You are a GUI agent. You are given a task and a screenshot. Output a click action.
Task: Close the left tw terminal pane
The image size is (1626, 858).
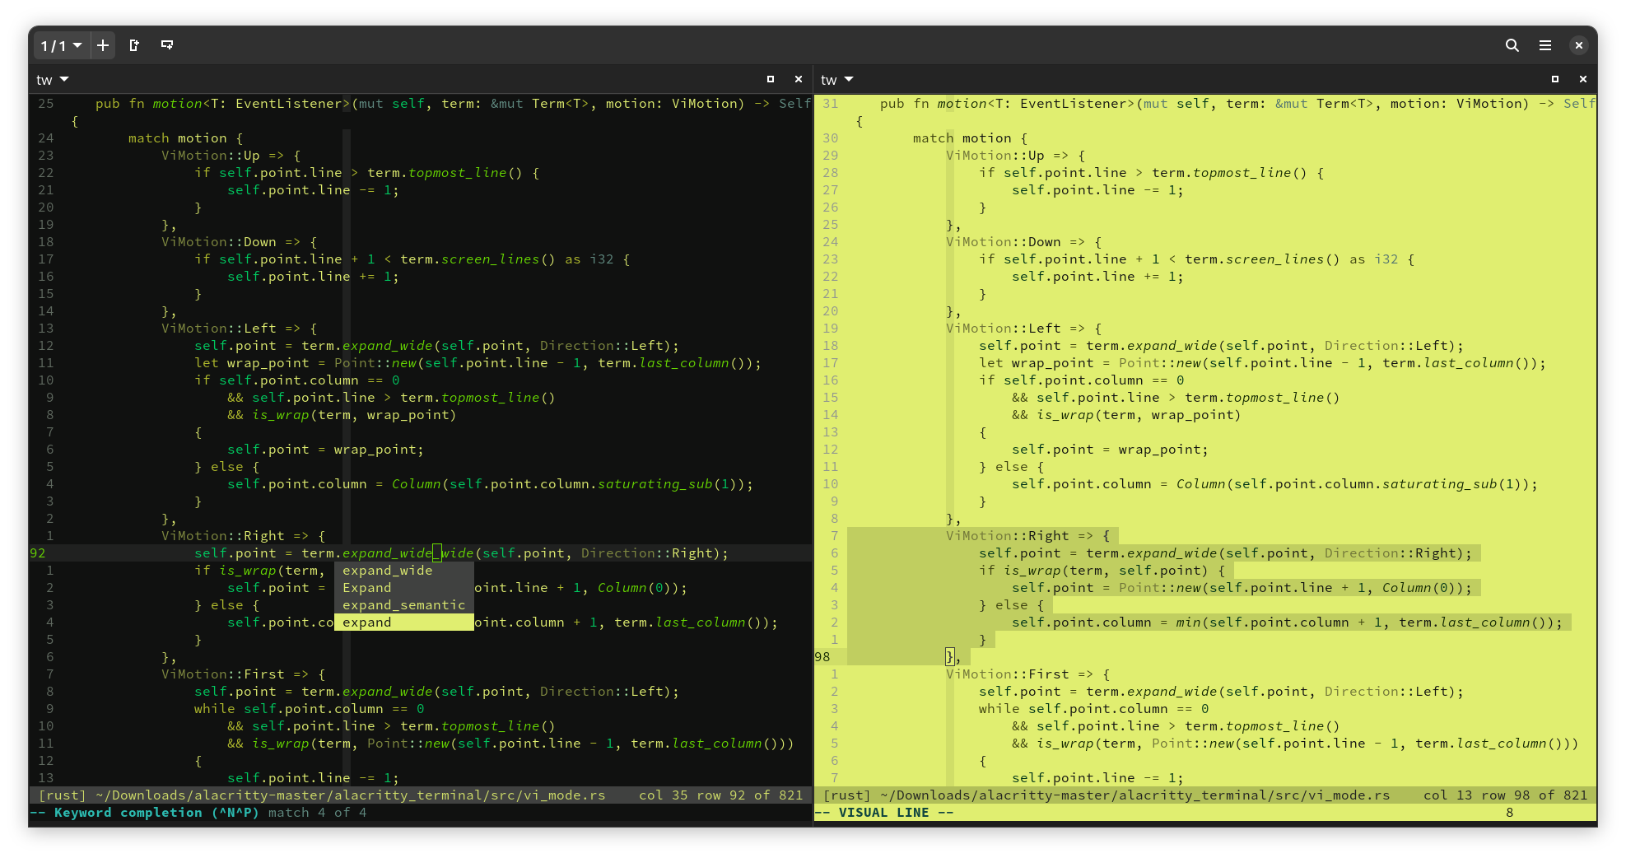tap(798, 78)
